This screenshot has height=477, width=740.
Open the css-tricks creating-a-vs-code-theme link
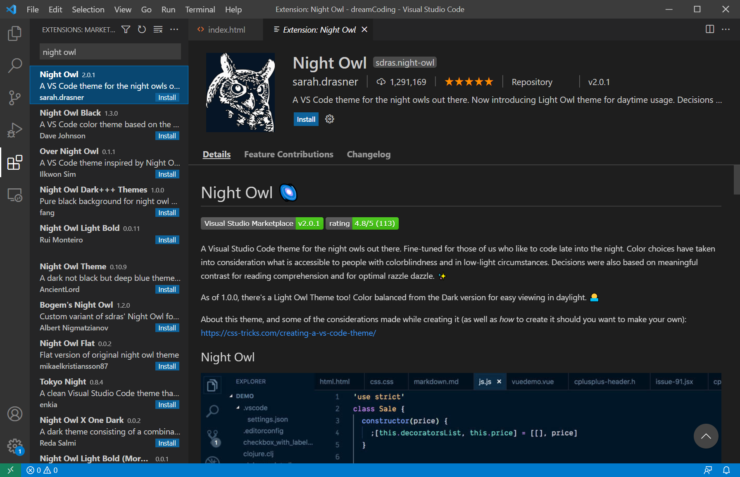288,333
